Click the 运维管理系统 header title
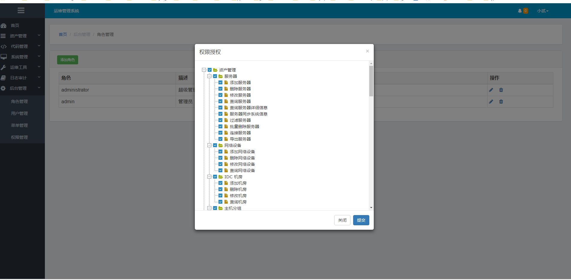571x280 pixels. 66,11
